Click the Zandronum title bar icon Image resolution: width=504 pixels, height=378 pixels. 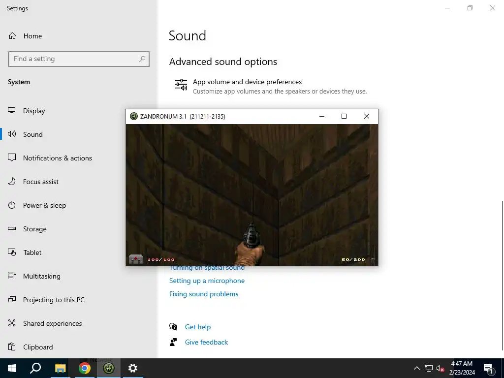pos(134,116)
